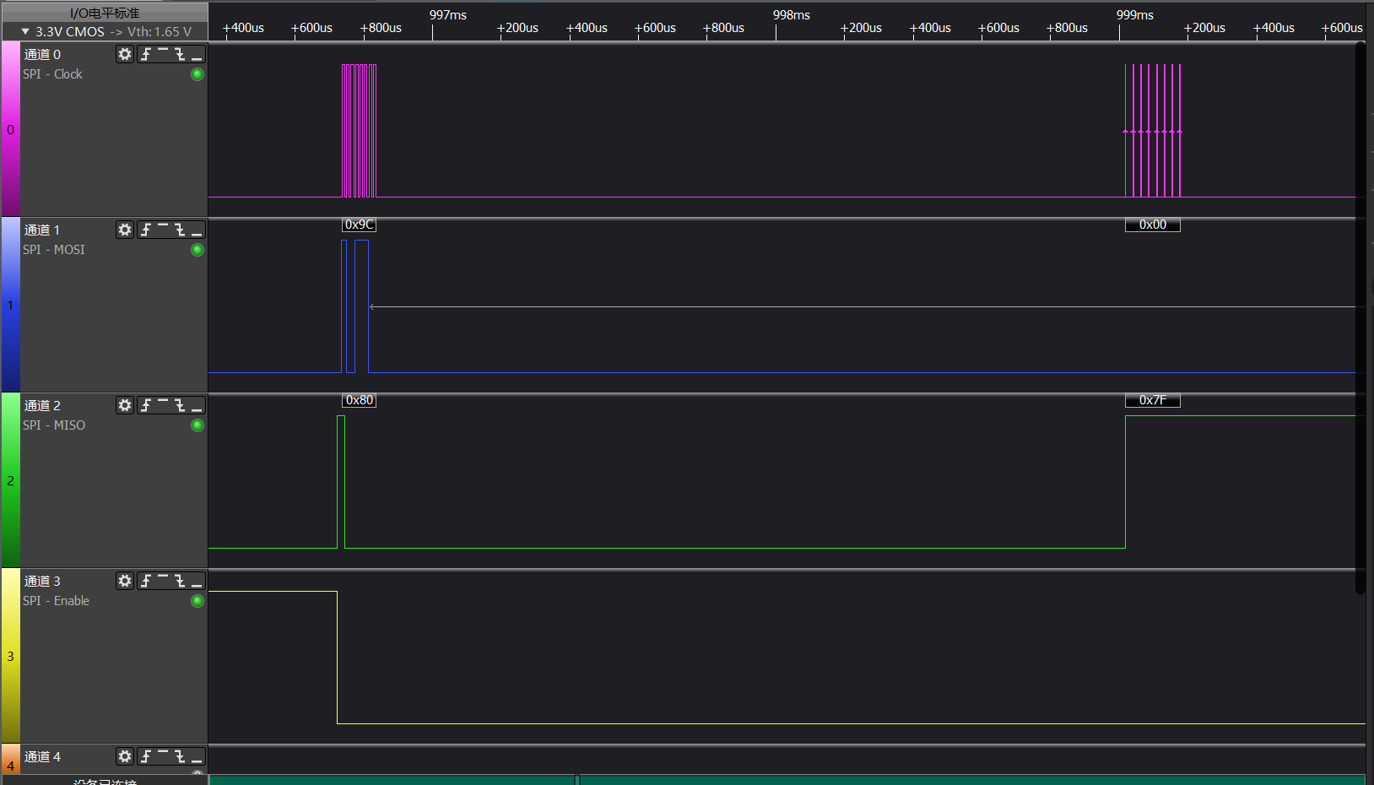Set falling-edge trigger on 通道 1
The width and height of the screenshot is (1374, 785).
tap(180, 230)
